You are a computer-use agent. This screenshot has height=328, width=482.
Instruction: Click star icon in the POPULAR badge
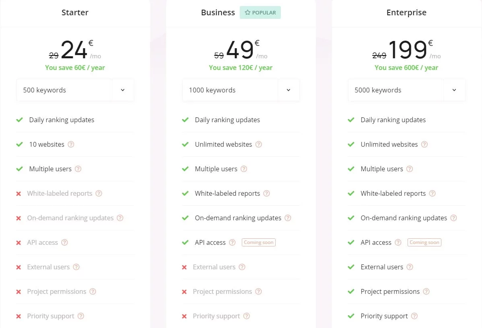point(247,13)
